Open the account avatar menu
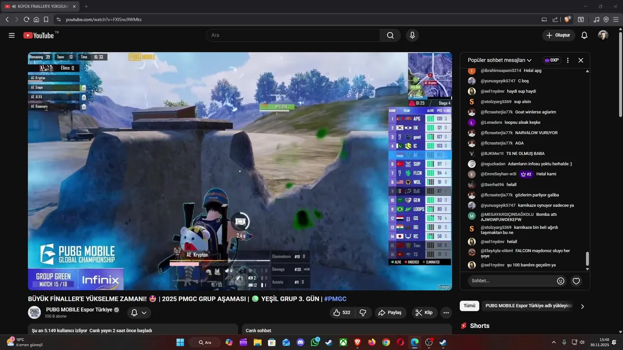623x350 pixels. pyautogui.click(x=603, y=35)
